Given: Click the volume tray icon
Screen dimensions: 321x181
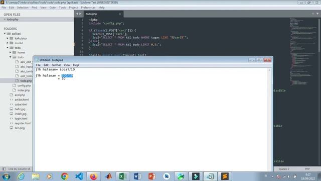Looking at the screenshot, I should pos(289,176).
